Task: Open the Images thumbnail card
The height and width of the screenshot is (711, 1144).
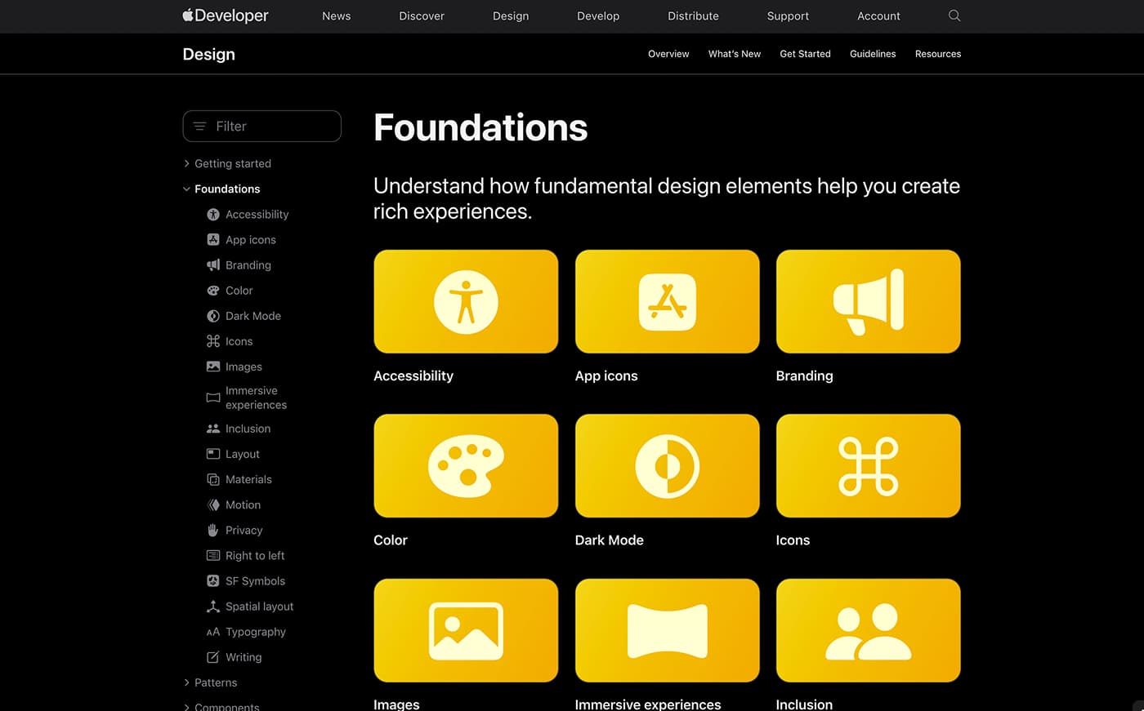Action: 466,630
